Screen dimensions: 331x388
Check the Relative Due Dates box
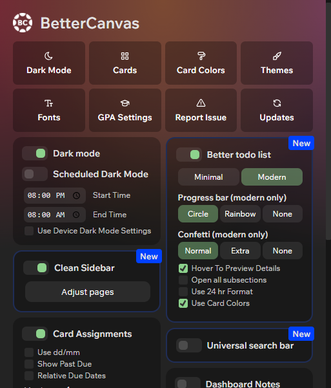pyautogui.click(x=29, y=376)
